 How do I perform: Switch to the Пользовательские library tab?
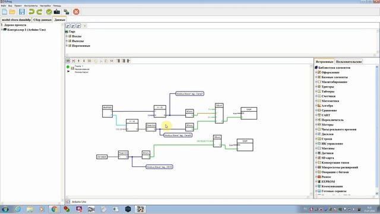pyautogui.click(x=349, y=62)
